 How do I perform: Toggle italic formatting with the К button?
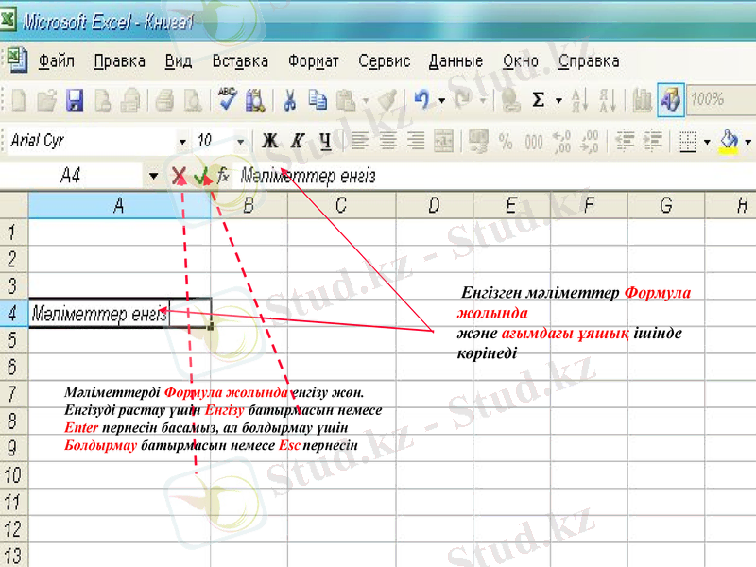coord(295,141)
